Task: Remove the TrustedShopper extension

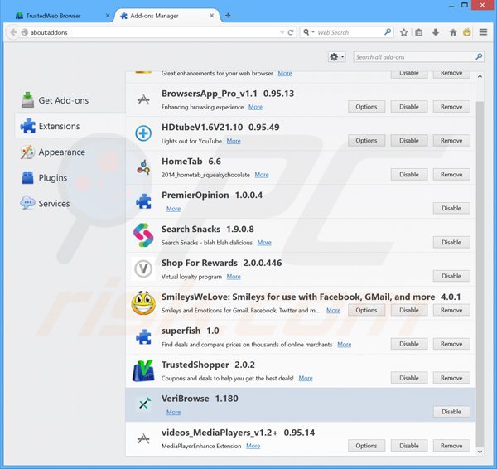Action: 451,378
